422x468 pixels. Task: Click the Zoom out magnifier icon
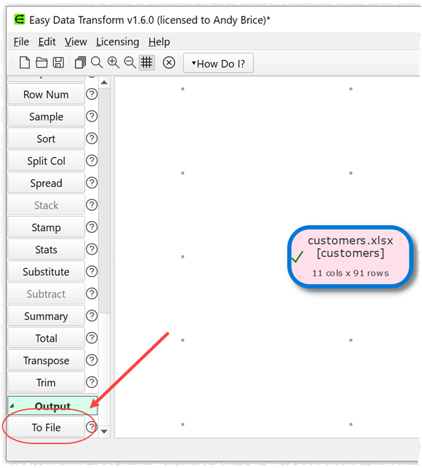(x=130, y=63)
